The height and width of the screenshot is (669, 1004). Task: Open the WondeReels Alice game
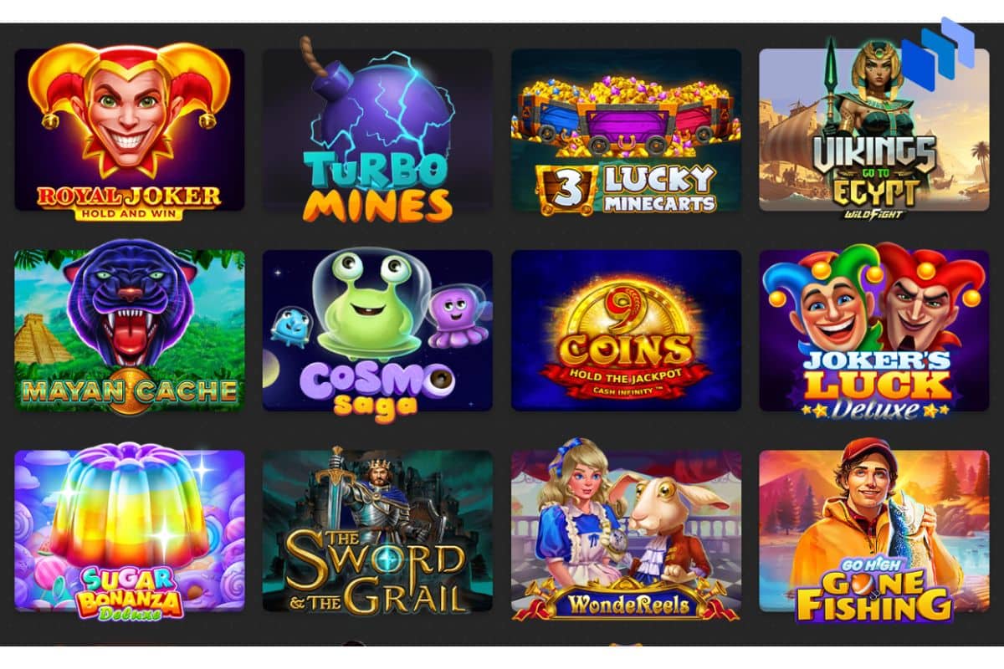(x=626, y=531)
